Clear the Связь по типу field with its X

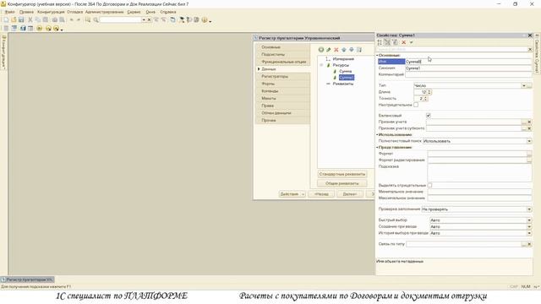pos(529,244)
